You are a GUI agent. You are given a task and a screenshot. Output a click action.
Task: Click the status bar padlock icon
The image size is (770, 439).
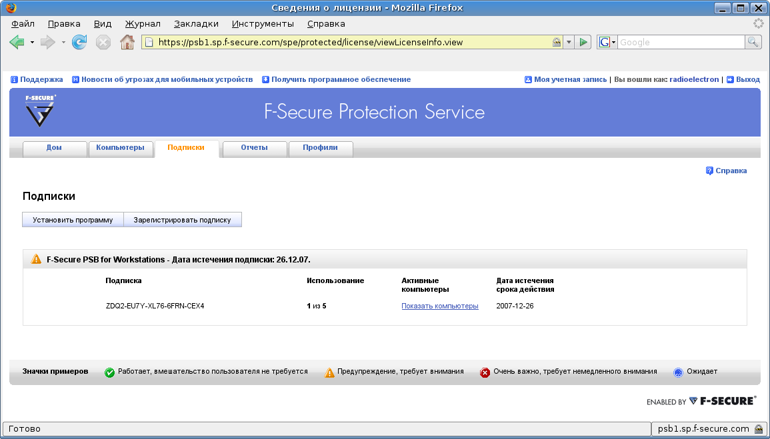(759, 429)
